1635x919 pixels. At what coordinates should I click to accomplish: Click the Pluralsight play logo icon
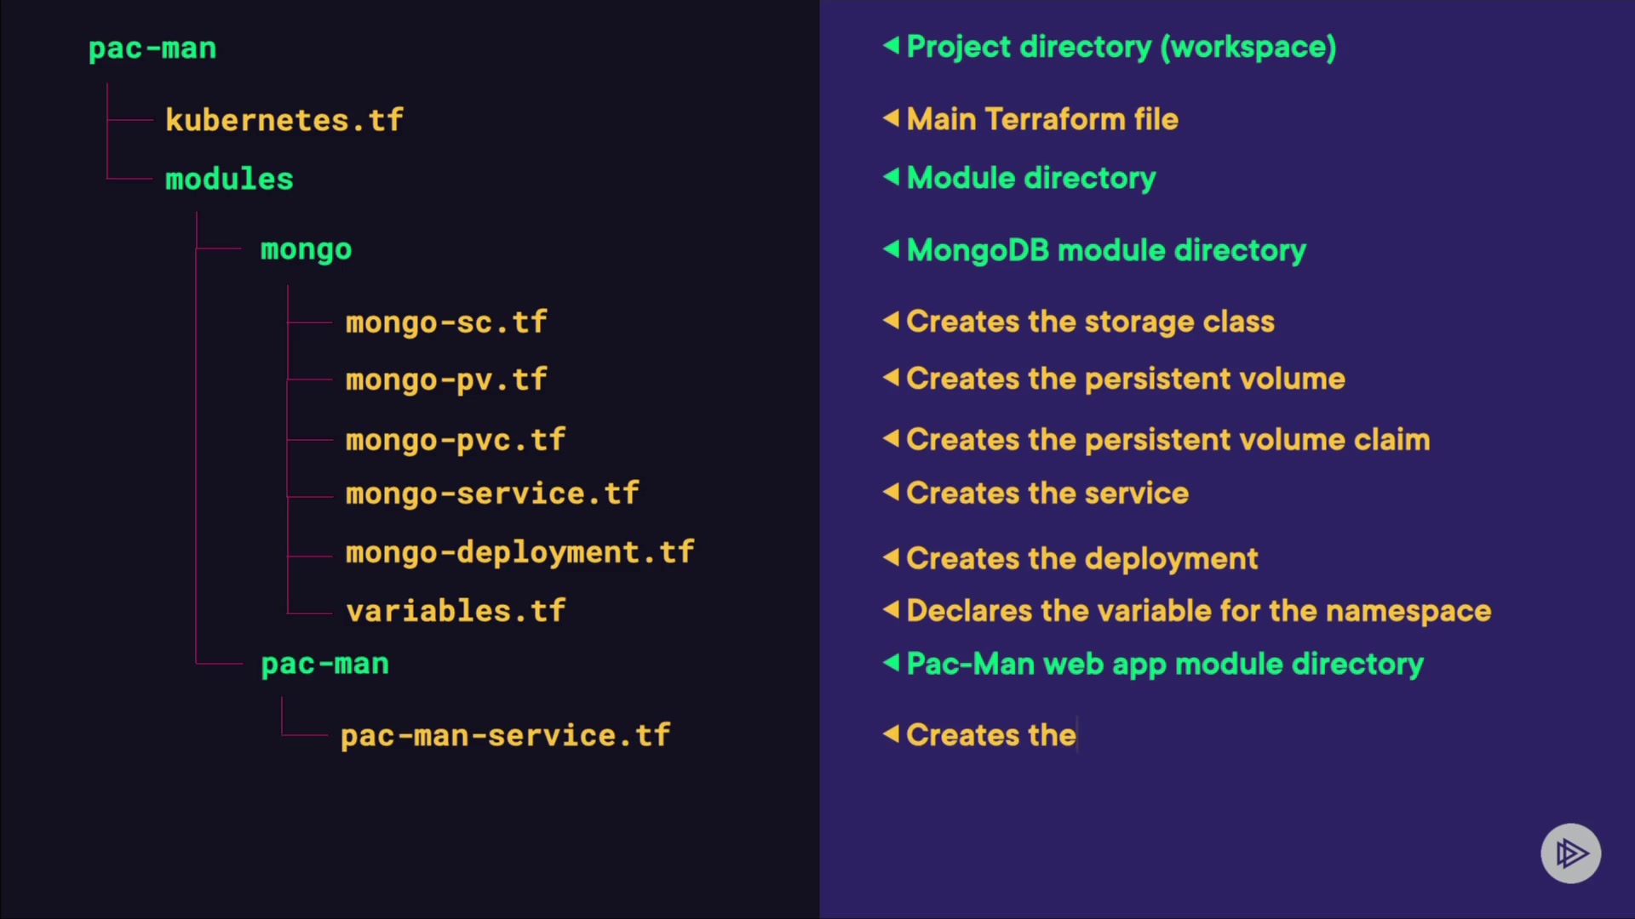(1570, 853)
